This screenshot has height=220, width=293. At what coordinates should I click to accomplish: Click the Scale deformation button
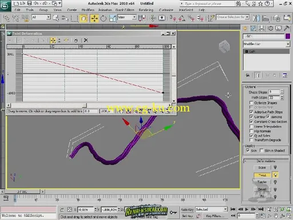point(262,167)
